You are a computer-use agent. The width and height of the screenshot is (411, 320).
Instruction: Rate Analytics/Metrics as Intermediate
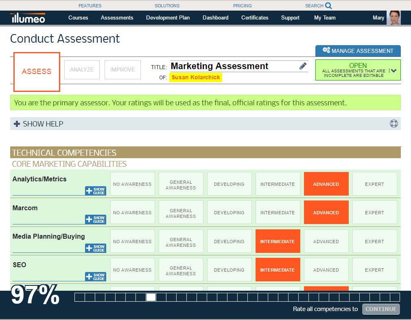278,184
